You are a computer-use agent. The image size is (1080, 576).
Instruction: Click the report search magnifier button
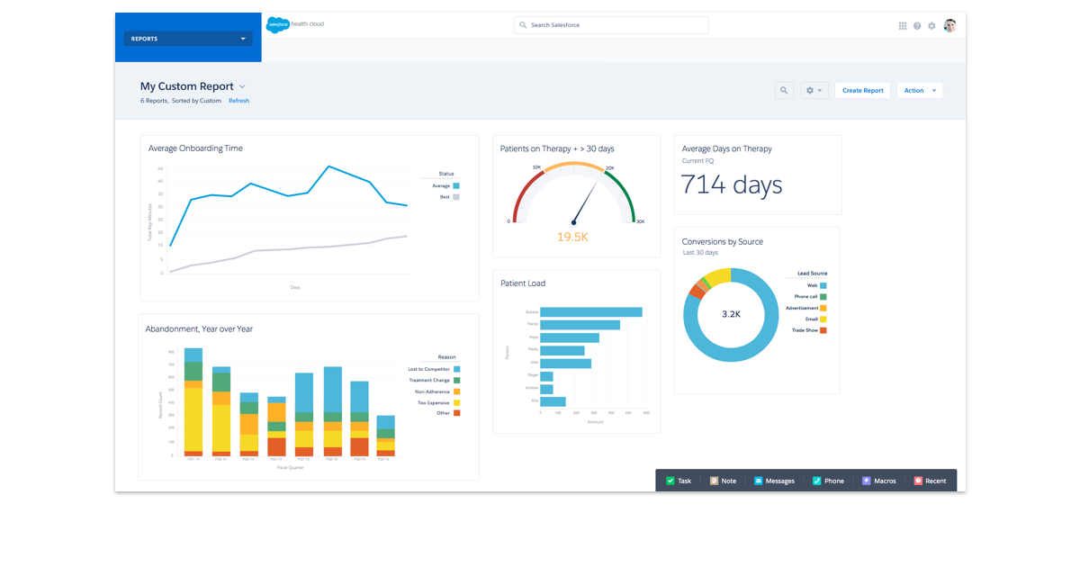tap(784, 90)
